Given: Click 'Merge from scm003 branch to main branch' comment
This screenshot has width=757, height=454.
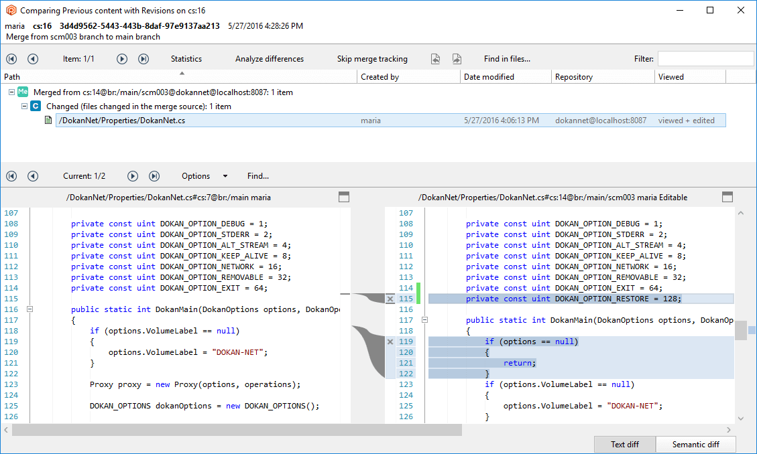Looking at the screenshot, I should click(83, 37).
